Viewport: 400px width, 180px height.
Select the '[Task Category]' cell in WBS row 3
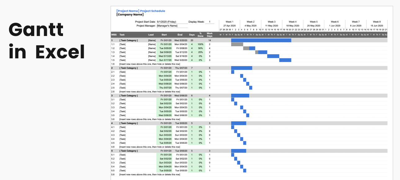pos(128,96)
